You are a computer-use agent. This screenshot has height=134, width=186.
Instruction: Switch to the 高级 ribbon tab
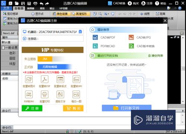[42, 9]
